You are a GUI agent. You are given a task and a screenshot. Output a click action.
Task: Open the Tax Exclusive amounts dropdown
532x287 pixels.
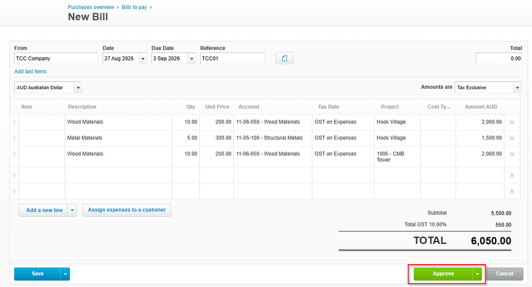coord(517,87)
